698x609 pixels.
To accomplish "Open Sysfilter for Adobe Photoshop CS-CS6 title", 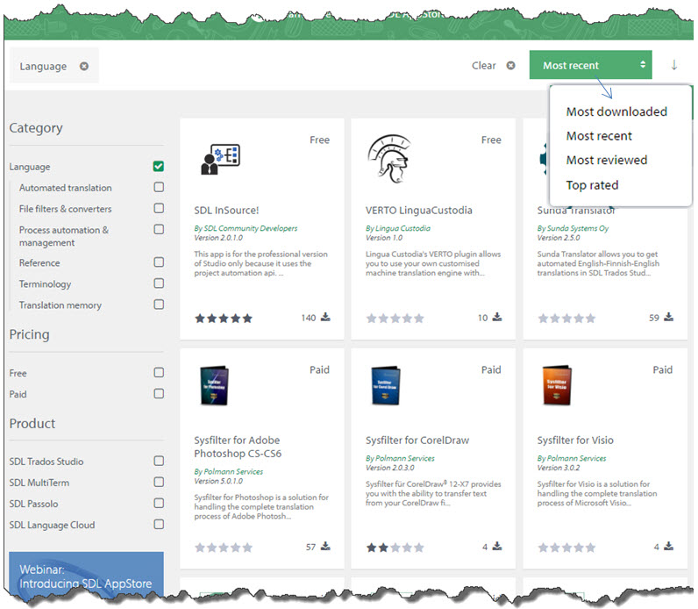I will pos(238,447).
